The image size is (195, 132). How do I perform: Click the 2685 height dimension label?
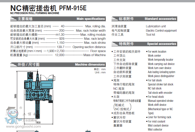[15, 96]
